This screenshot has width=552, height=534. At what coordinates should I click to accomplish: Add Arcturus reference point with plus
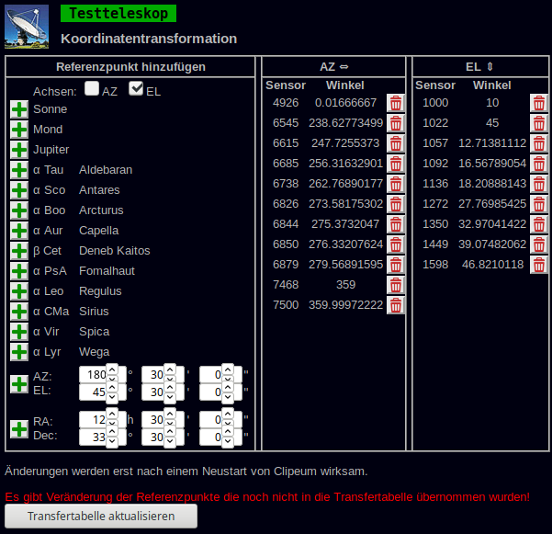19,210
